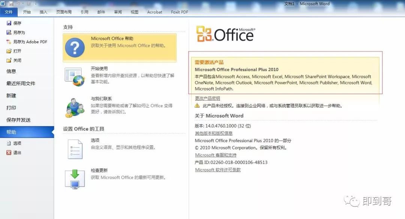This screenshot has width=405, height=219.
Task: Click the Word icon in title bar
Action: coord(3,4)
